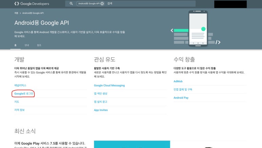The height and width of the screenshot is (148, 262).
Task: Open the Android용 Google API breadcrumb link
Action: [x=33, y=13]
